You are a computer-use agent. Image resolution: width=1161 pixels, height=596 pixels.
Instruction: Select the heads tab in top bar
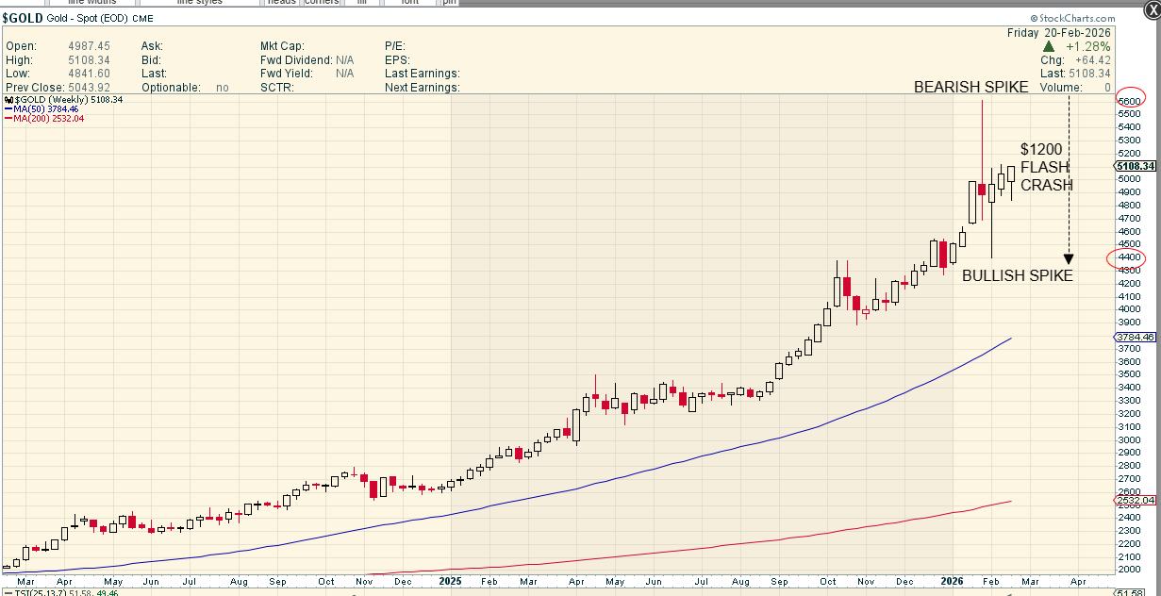282,3
